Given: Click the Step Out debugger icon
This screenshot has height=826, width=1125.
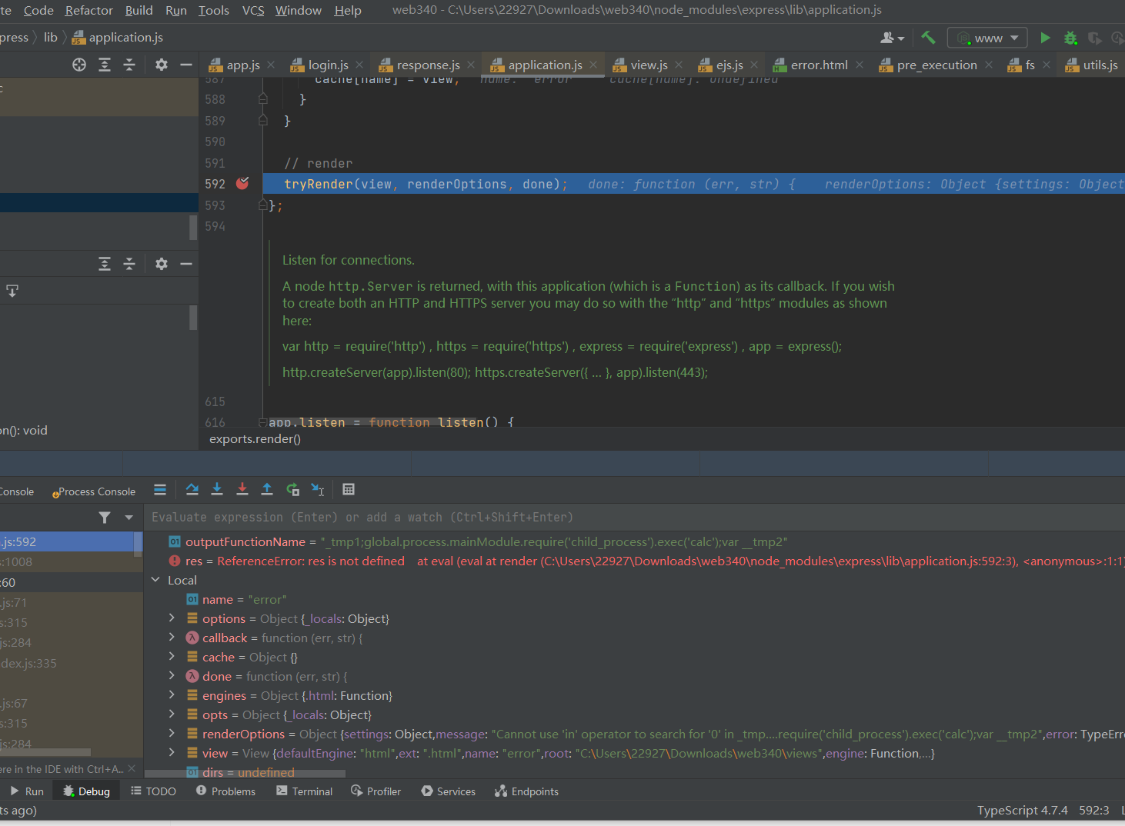Looking at the screenshot, I should (x=267, y=489).
